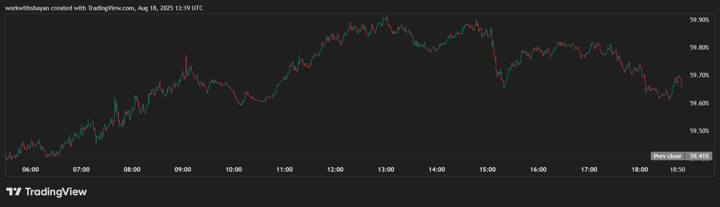Click the 59.90% price axis label

coord(699,20)
